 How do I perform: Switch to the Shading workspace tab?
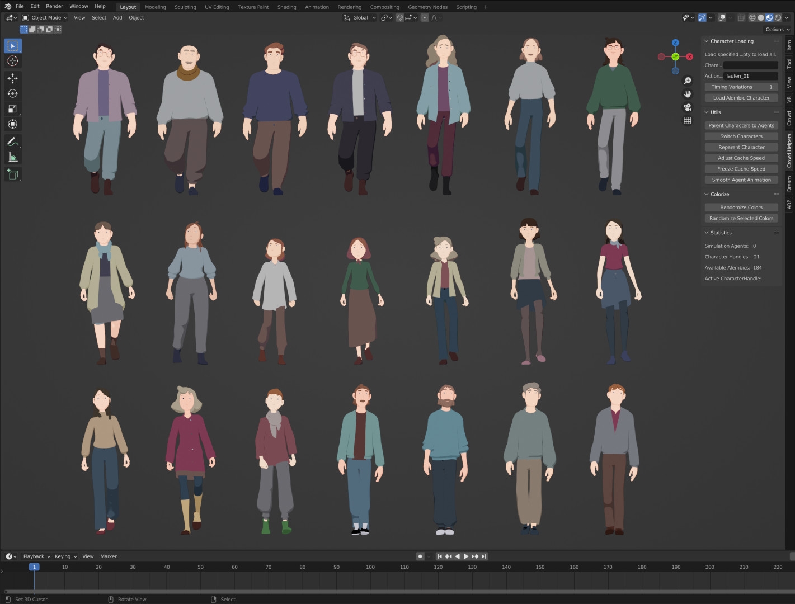(286, 7)
